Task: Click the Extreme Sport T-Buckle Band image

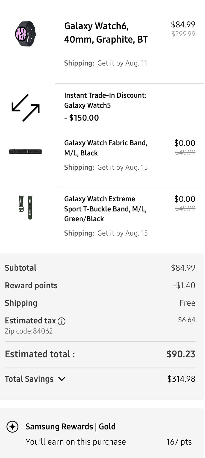Action: [26, 207]
